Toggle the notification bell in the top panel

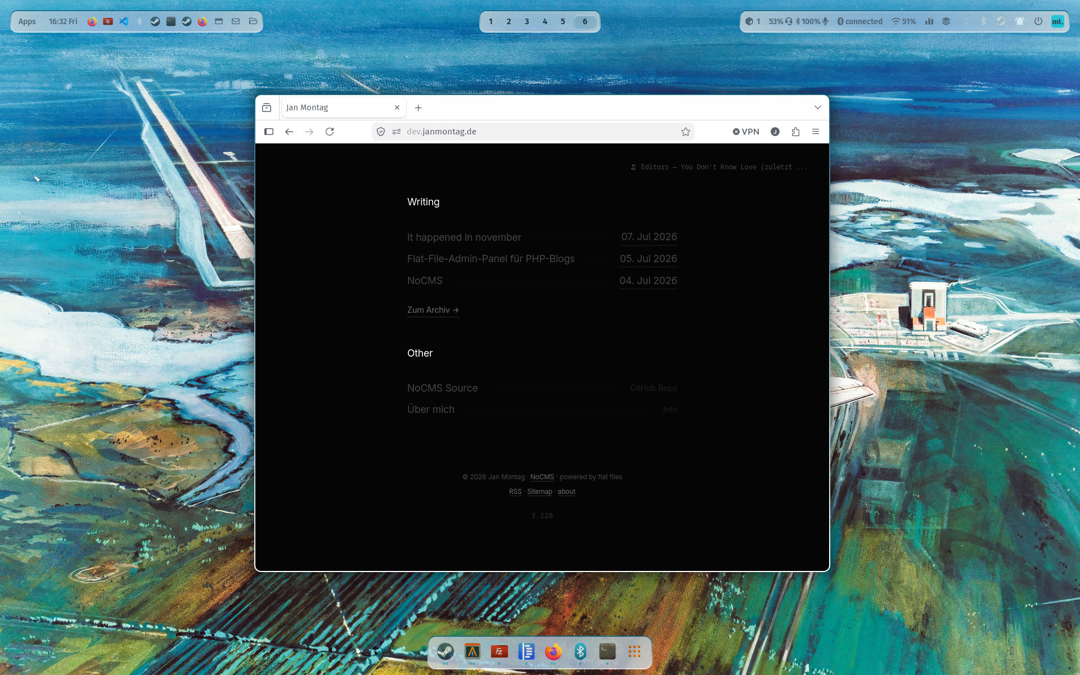click(1020, 21)
